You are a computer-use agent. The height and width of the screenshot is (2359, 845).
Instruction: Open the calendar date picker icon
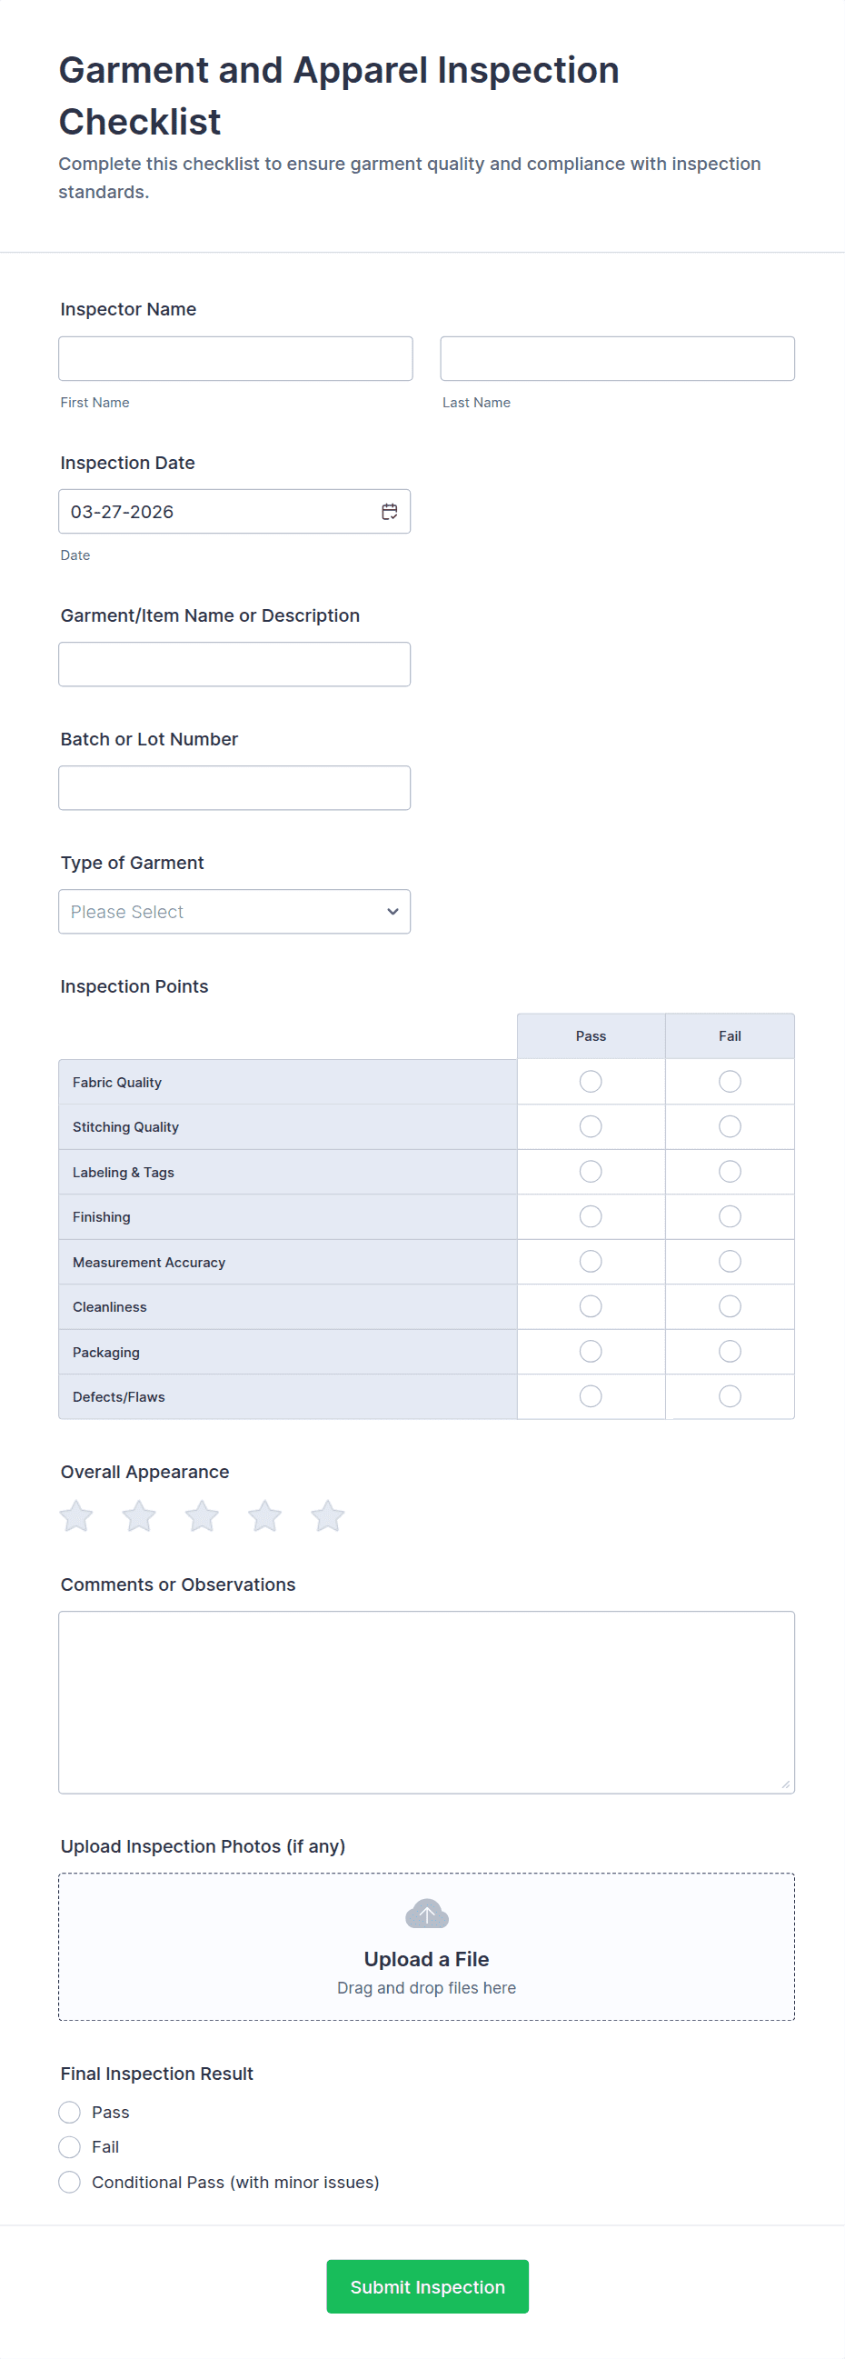[389, 512]
